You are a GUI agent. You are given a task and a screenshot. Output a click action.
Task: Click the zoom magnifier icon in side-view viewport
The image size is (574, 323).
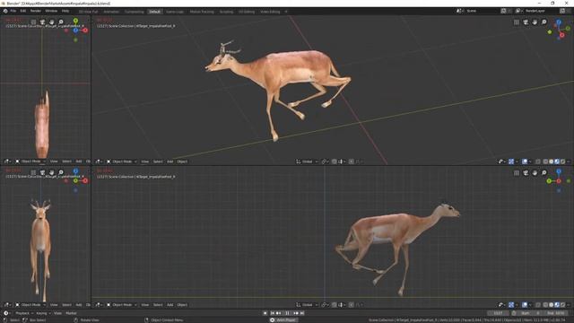(x=544, y=173)
